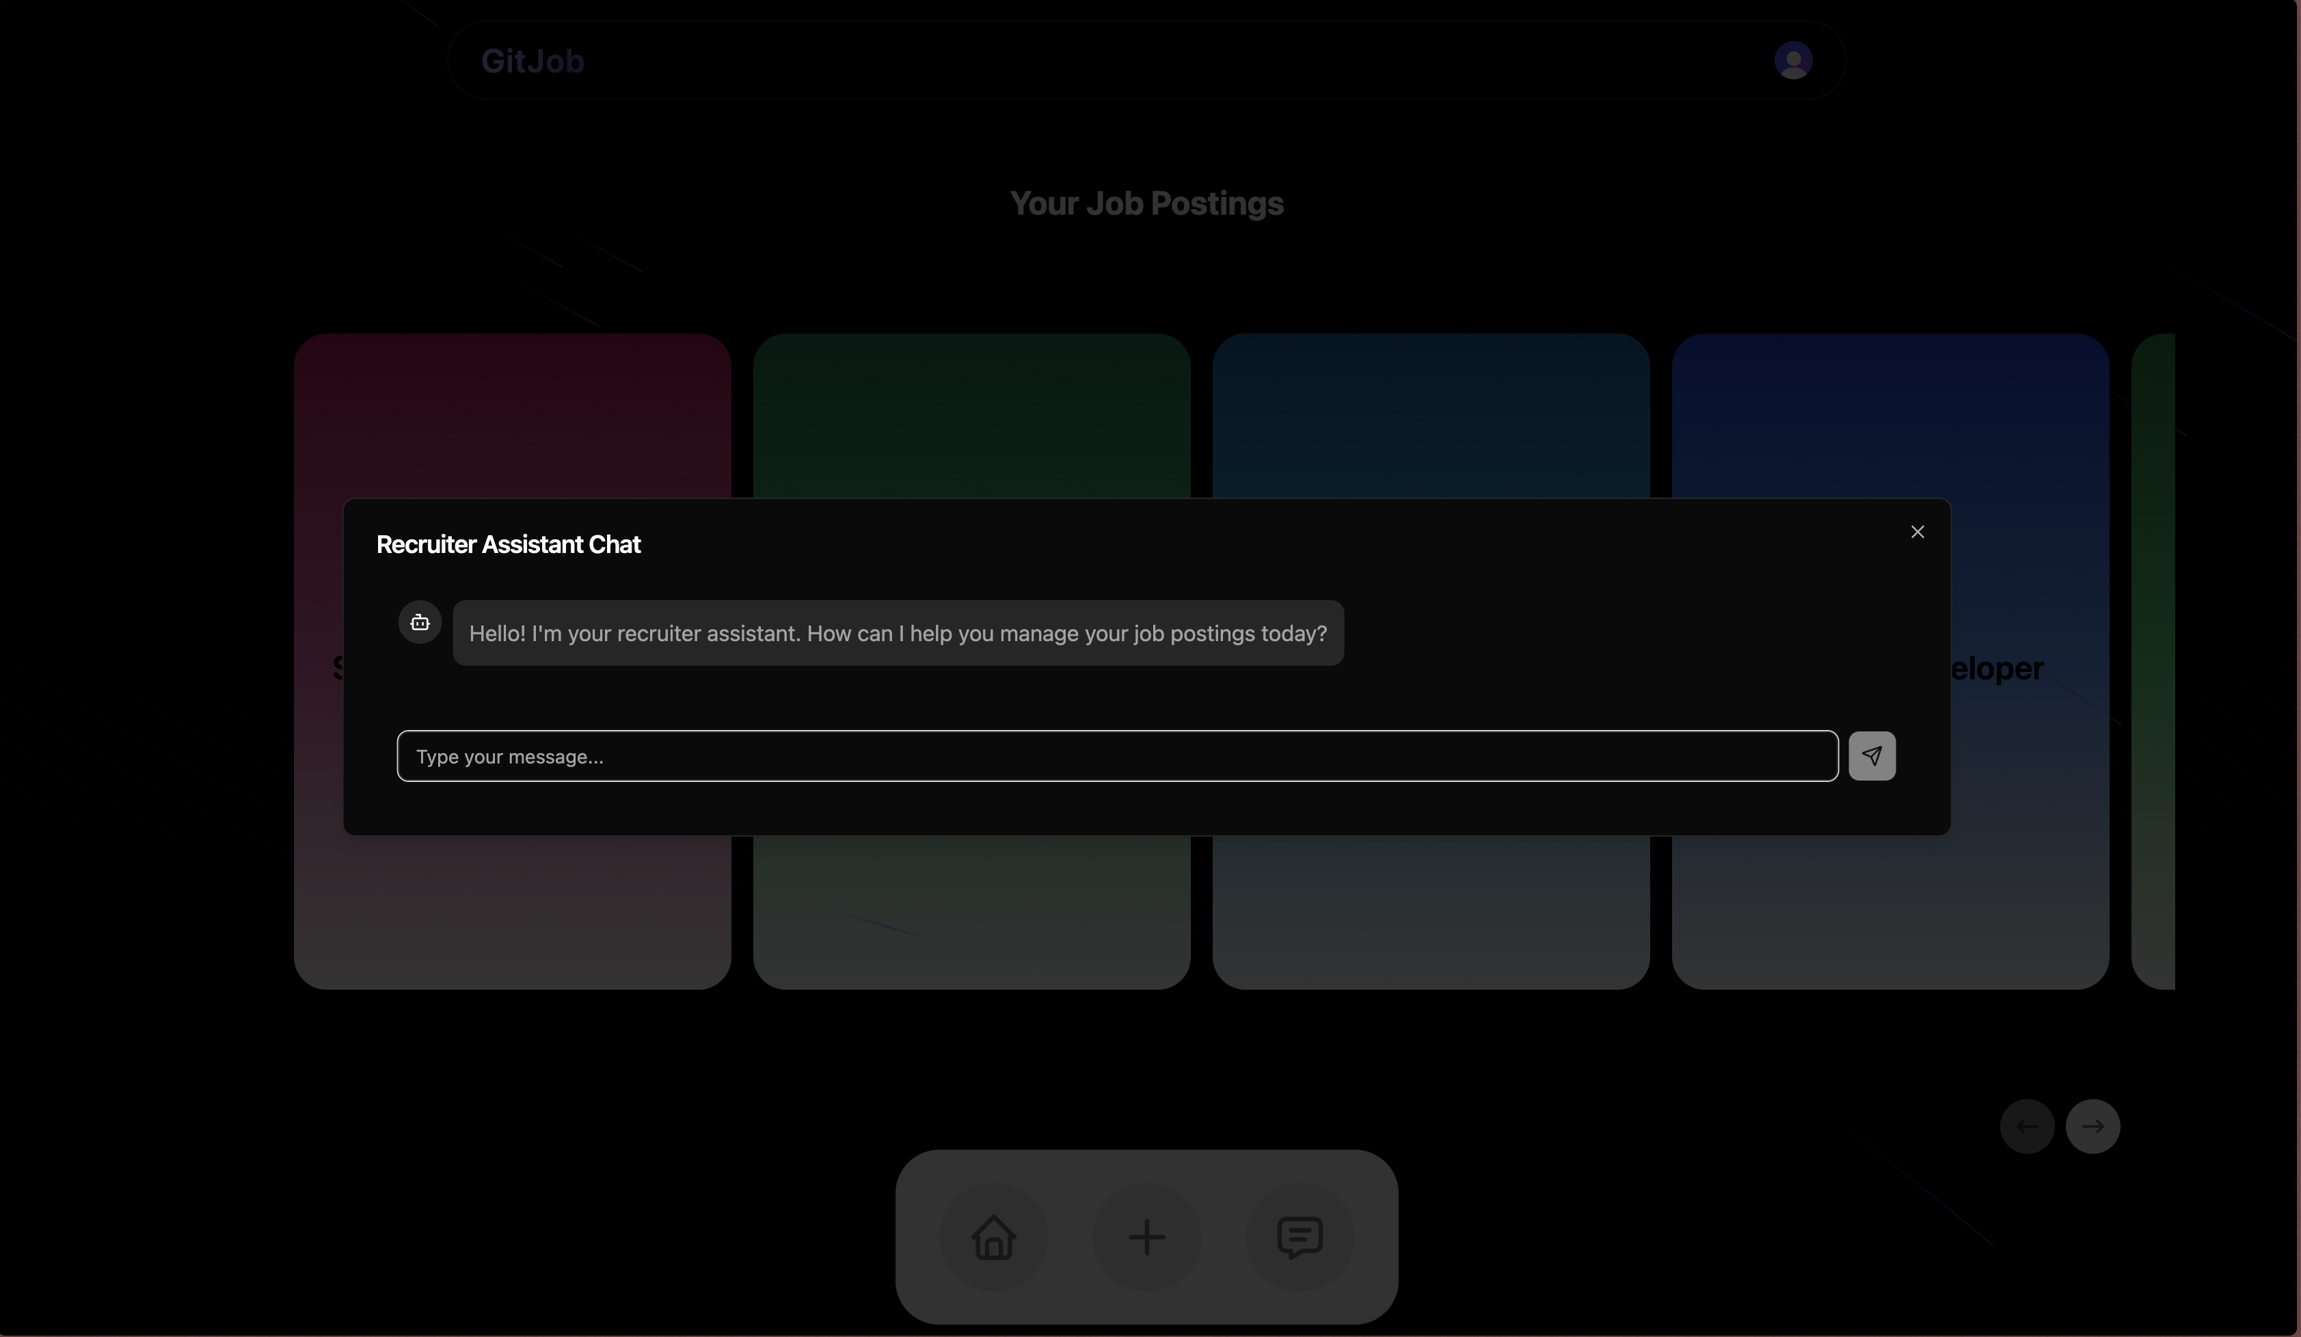Open the chat bubble icon in dock

coord(1300,1237)
